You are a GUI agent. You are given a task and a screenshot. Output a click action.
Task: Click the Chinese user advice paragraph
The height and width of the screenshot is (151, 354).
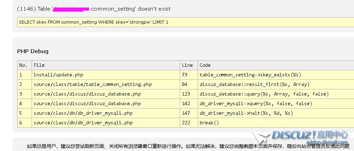[x=186, y=147]
